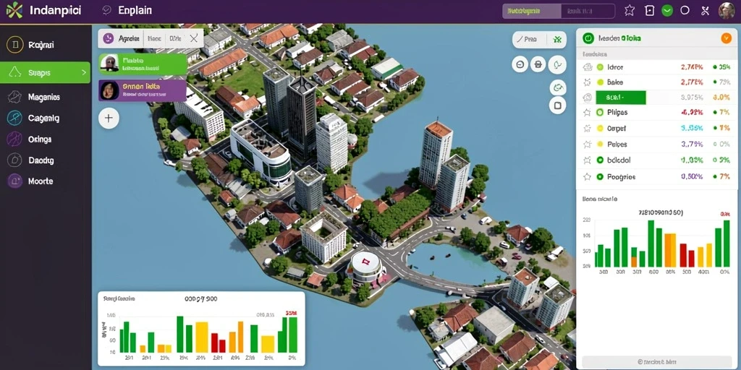The width and height of the screenshot is (741, 370).
Task: Click the round print map control
Action: (538, 64)
